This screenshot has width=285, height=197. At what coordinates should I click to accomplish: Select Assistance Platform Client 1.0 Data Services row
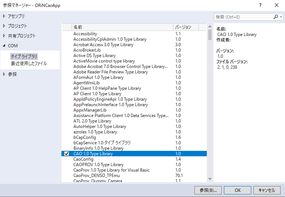[x=134, y=116]
